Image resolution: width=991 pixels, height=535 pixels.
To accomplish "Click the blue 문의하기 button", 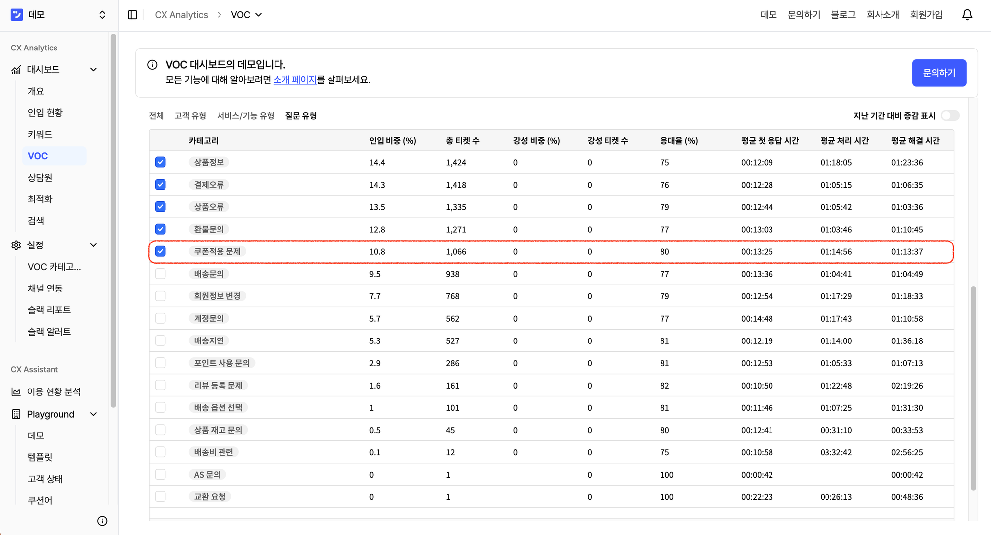I will click(939, 73).
